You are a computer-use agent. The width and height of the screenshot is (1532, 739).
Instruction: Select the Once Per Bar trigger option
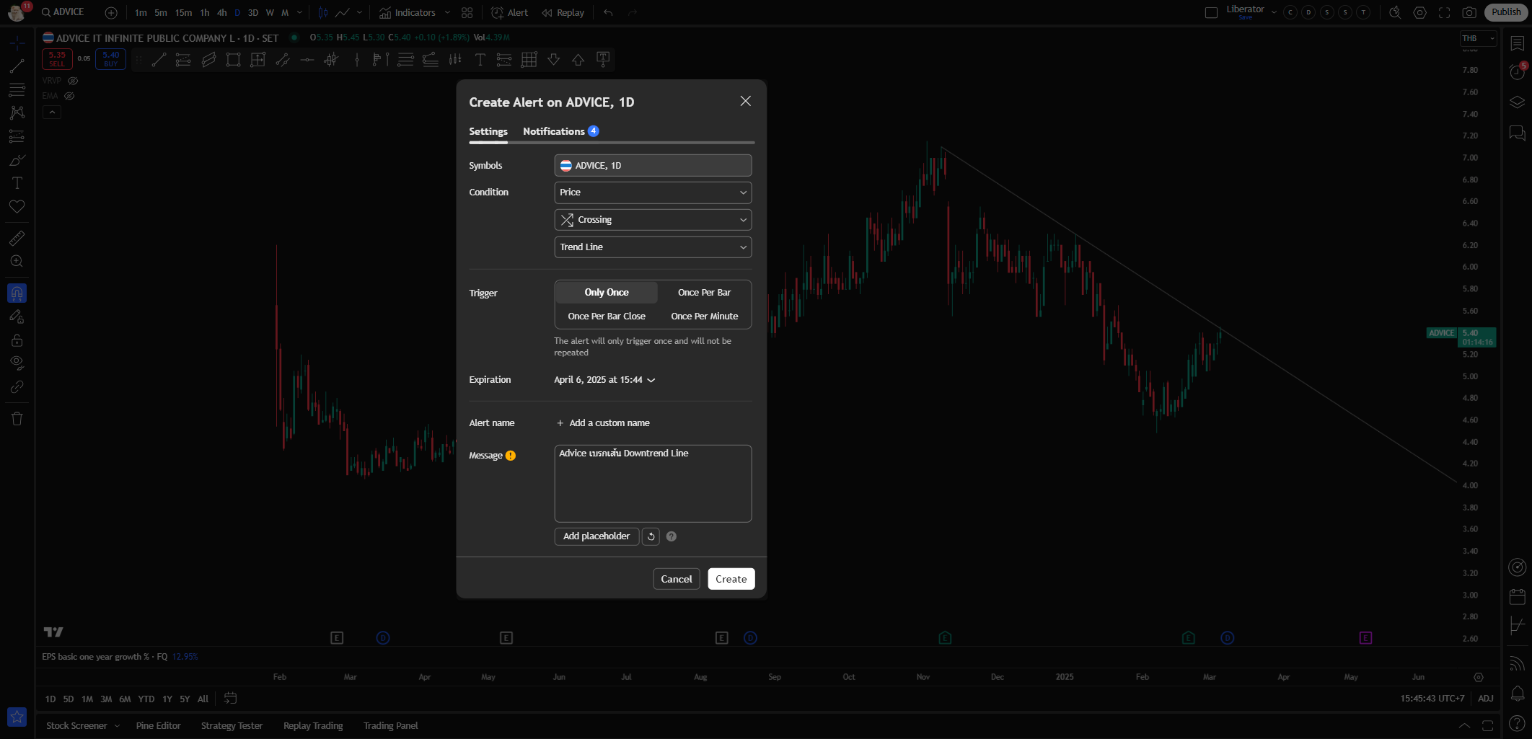tap(704, 292)
